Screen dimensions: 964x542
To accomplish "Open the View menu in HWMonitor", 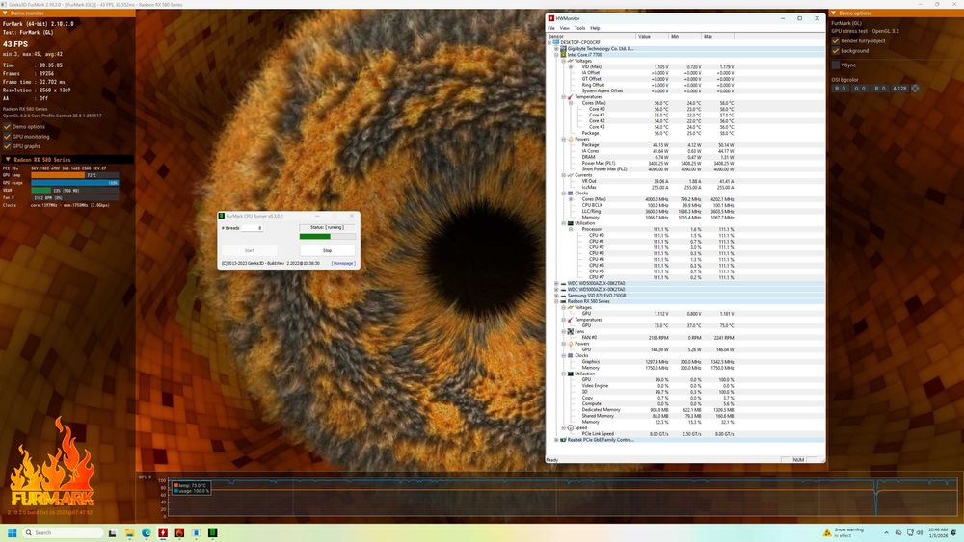I will [x=564, y=28].
